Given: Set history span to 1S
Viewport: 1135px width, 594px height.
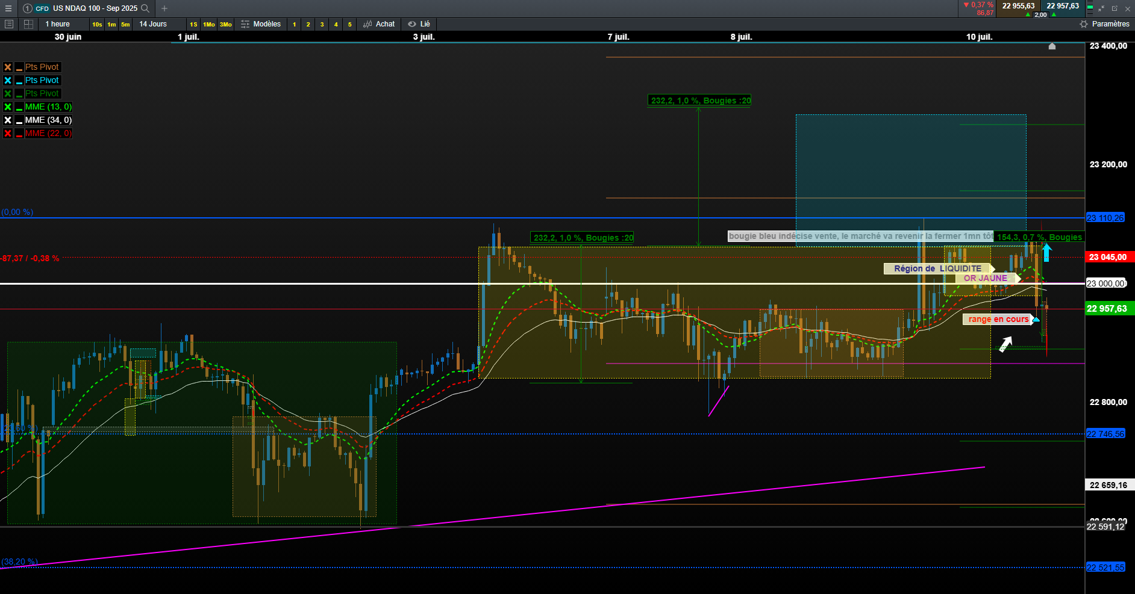Looking at the screenshot, I should point(193,24).
